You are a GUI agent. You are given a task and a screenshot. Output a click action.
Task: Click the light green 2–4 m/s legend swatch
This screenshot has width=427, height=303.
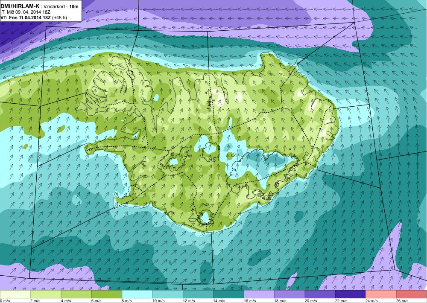[x=46, y=294]
